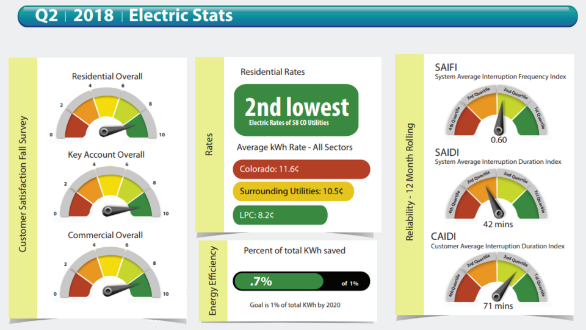Select 'Percent of total KWh saved' heading

tap(294, 251)
